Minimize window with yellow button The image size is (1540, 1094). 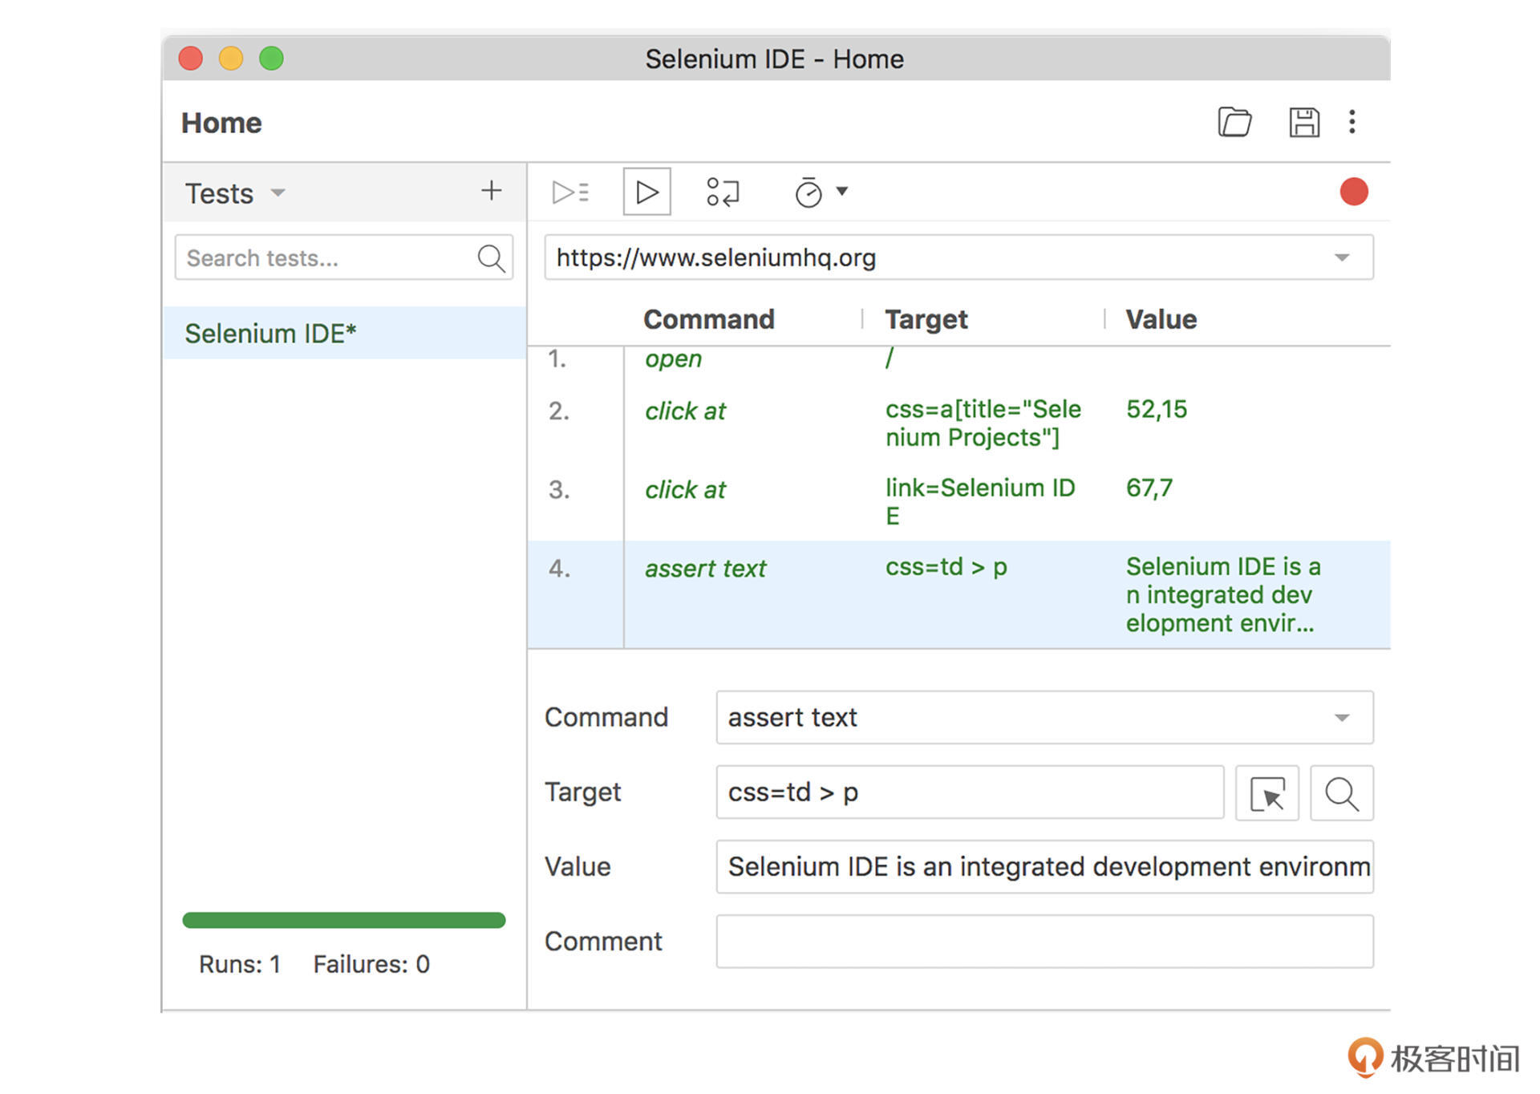[231, 59]
